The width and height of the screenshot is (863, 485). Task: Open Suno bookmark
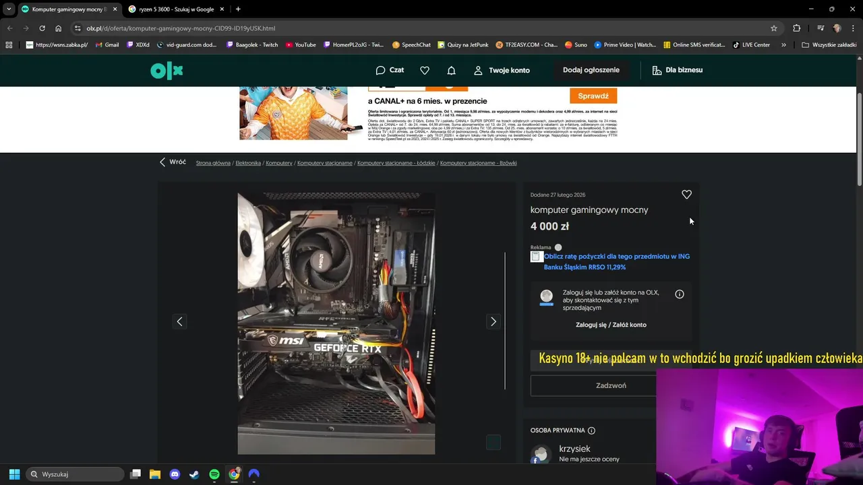click(x=576, y=45)
